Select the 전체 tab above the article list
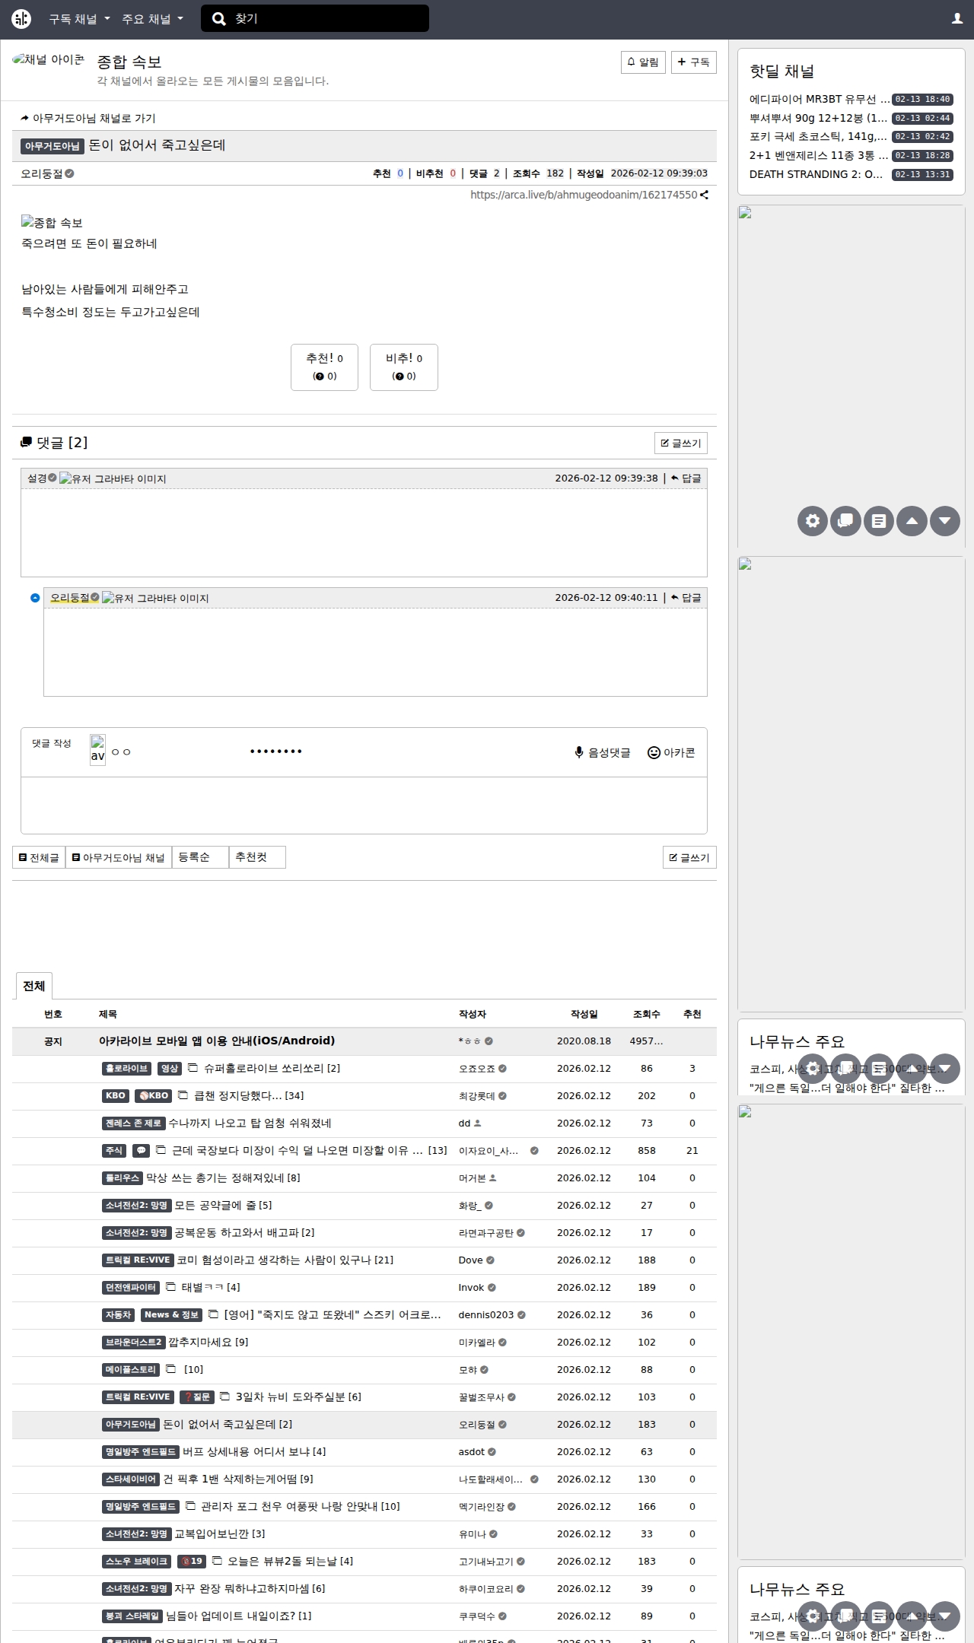This screenshot has width=974, height=1643. (x=33, y=986)
